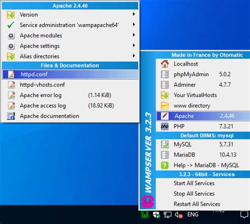
Task: Click the Alias directories folder icon
Action: (x=11, y=57)
